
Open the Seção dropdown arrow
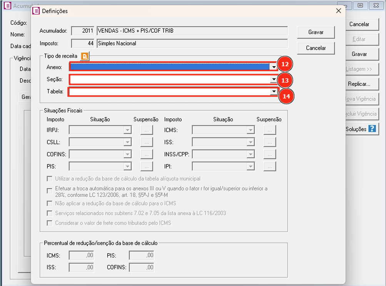pos(273,80)
